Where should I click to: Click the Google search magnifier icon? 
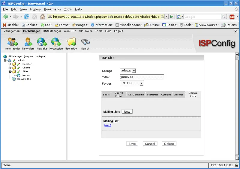click(223, 17)
